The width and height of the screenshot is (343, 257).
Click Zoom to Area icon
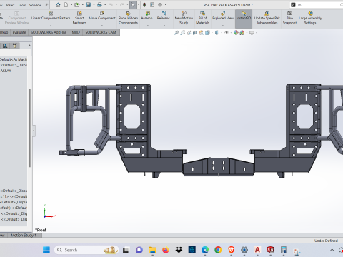click(183, 33)
